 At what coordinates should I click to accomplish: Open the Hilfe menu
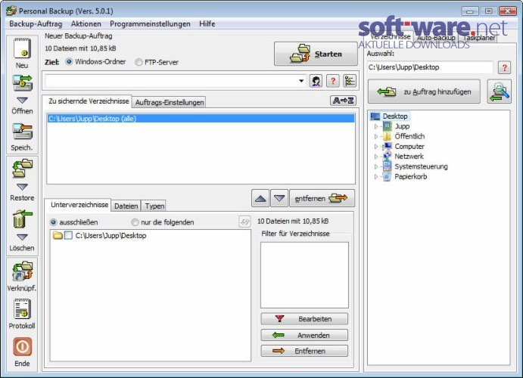tap(207, 24)
